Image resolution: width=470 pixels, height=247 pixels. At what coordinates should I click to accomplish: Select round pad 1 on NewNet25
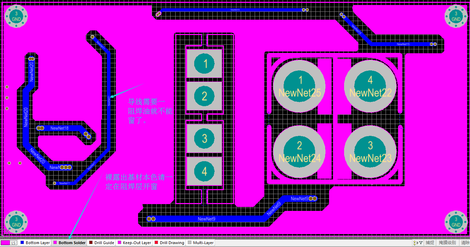[299, 86]
